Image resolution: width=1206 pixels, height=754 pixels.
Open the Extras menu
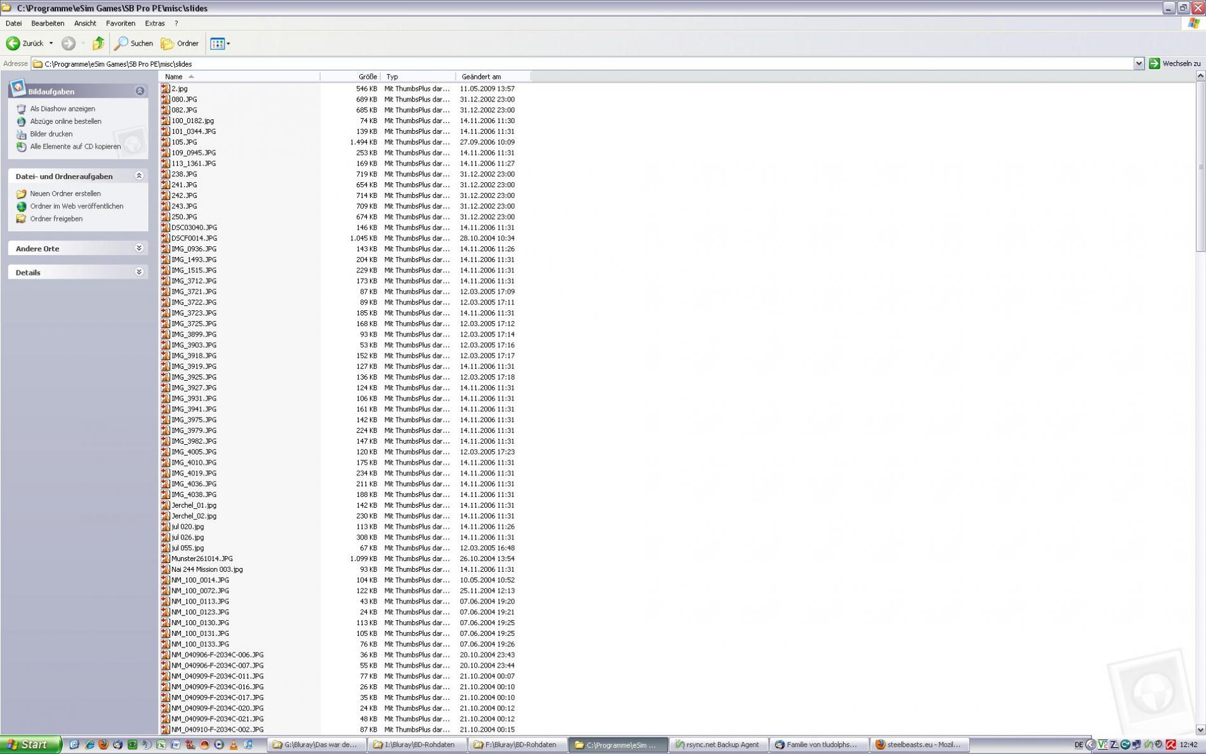click(x=155, y=23)
